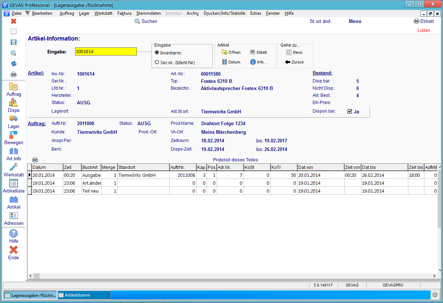Click the yellow Eingabe input field

(106, 52)
